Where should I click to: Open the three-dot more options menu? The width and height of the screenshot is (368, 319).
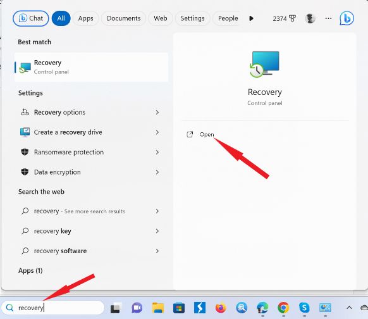[328, 18]
